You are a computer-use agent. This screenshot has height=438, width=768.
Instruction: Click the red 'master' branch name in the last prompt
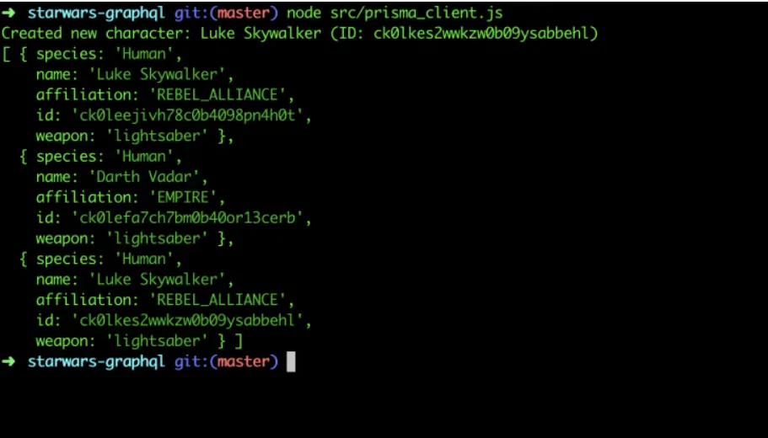[x=244, y=361]
